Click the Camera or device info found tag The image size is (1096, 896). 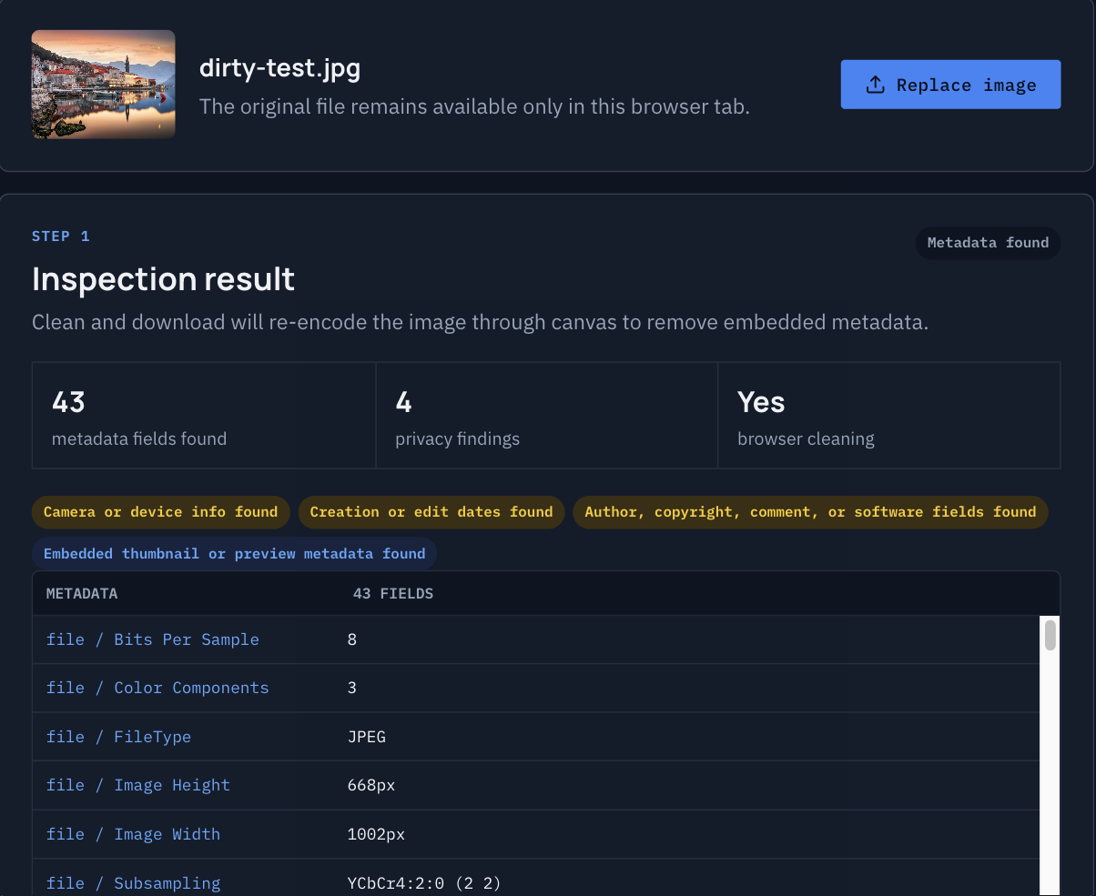pyautogui.click(x=161, y=512)
